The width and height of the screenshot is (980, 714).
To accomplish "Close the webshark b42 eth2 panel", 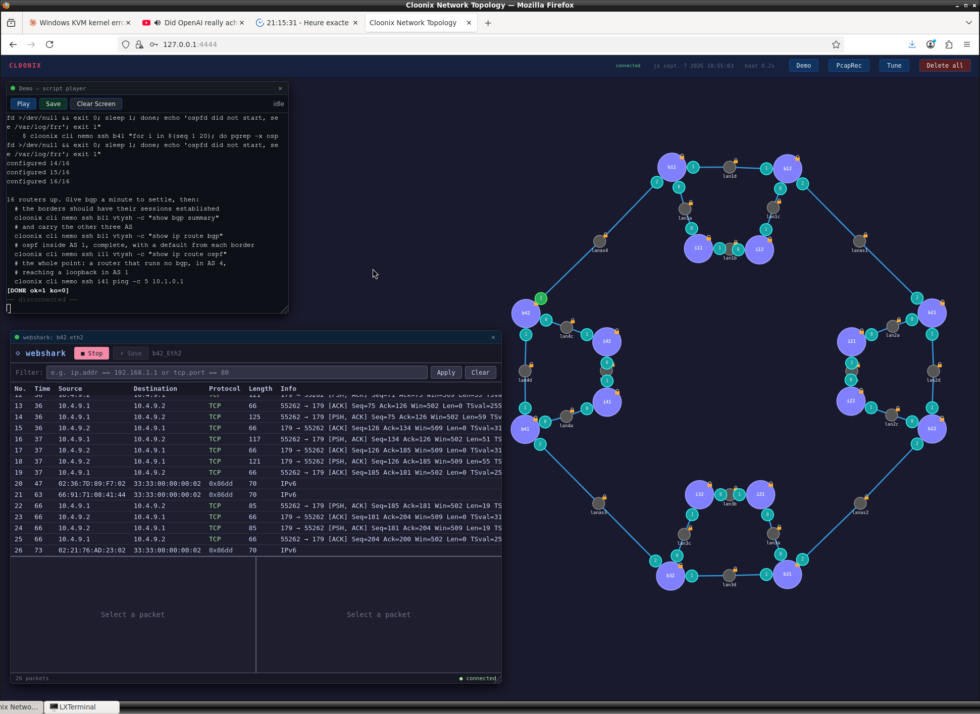I will (493, 337).
